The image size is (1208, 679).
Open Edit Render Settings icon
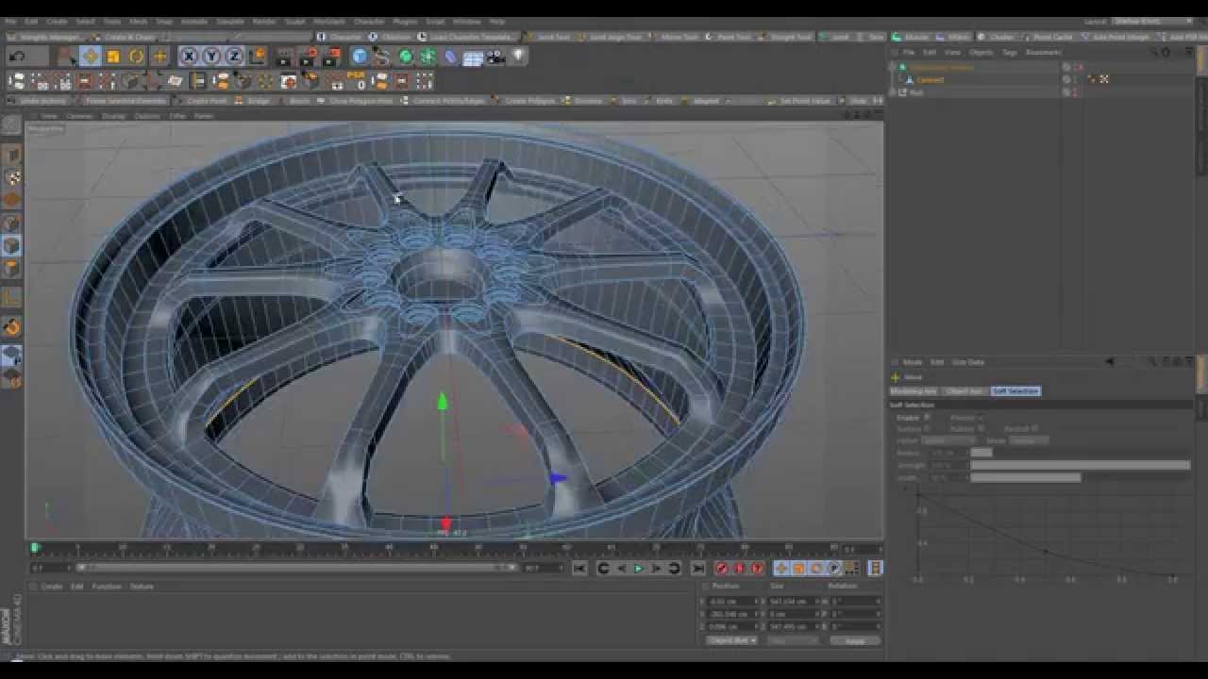pos(330,57)
